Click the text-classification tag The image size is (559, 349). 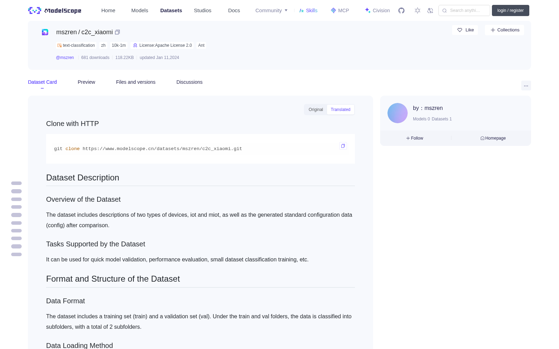(x=76, y=45)
